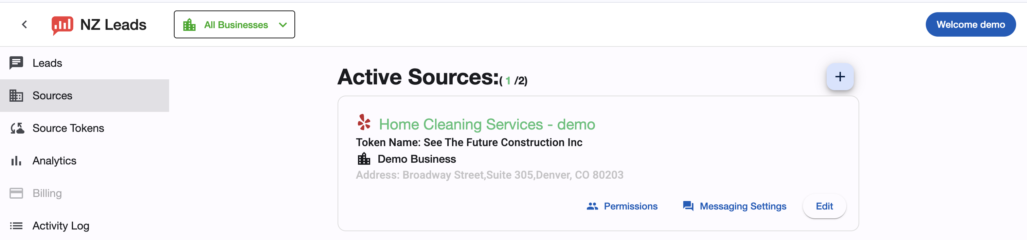
Task: Click the Yelp icon next to Home Cleaning Services
Action: 364,123
